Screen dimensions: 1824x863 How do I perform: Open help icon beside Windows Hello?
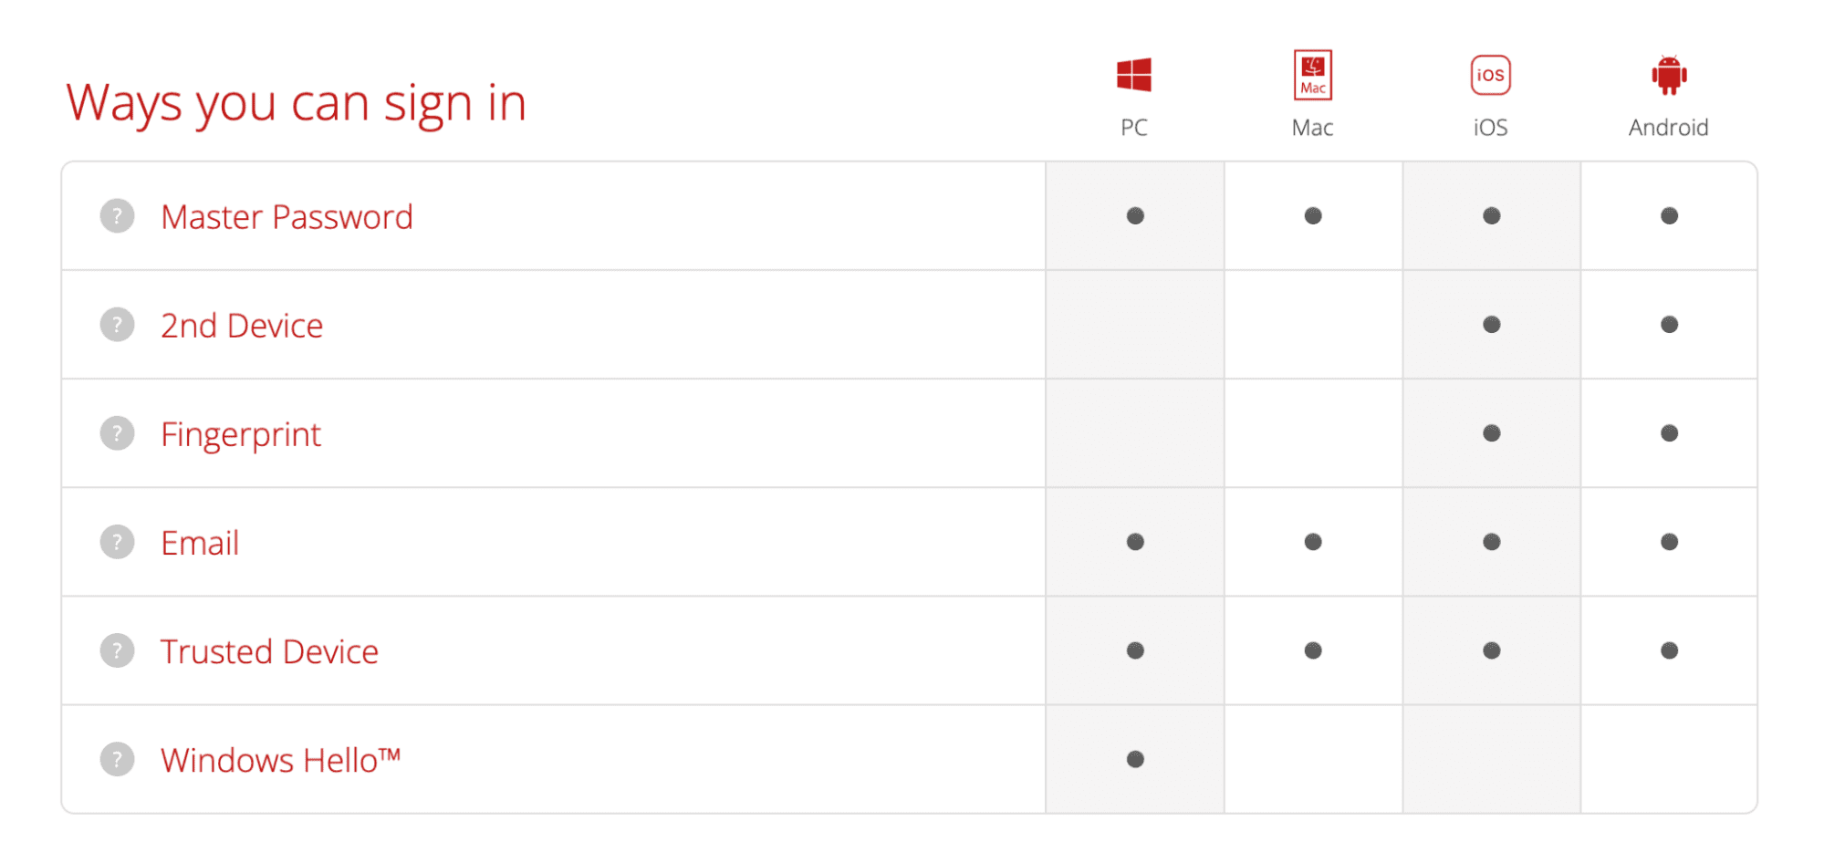point(117,759)
